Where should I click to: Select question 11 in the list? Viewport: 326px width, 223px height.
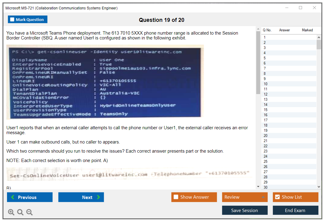click(289, 89)
